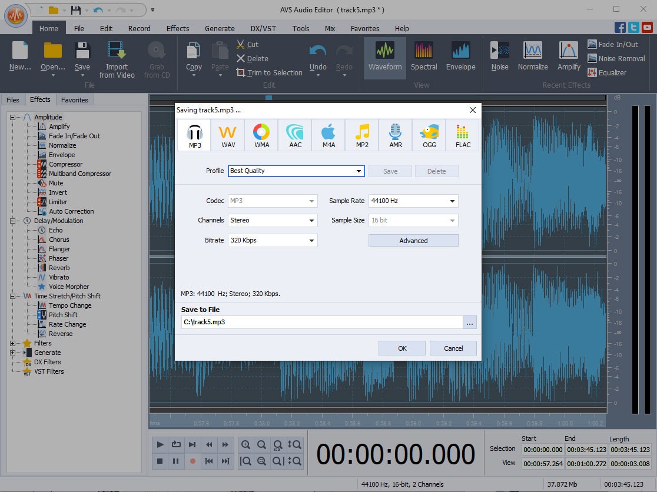Switch to the Files panel tab
The image size is (657, 492).
click(x=12, y=99)
